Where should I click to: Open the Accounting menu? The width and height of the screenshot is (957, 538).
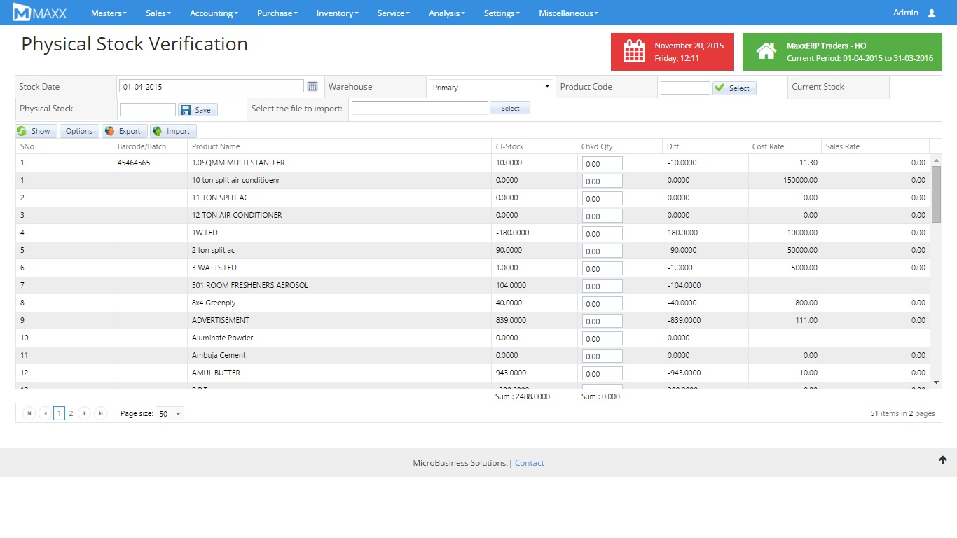(214, 13)
